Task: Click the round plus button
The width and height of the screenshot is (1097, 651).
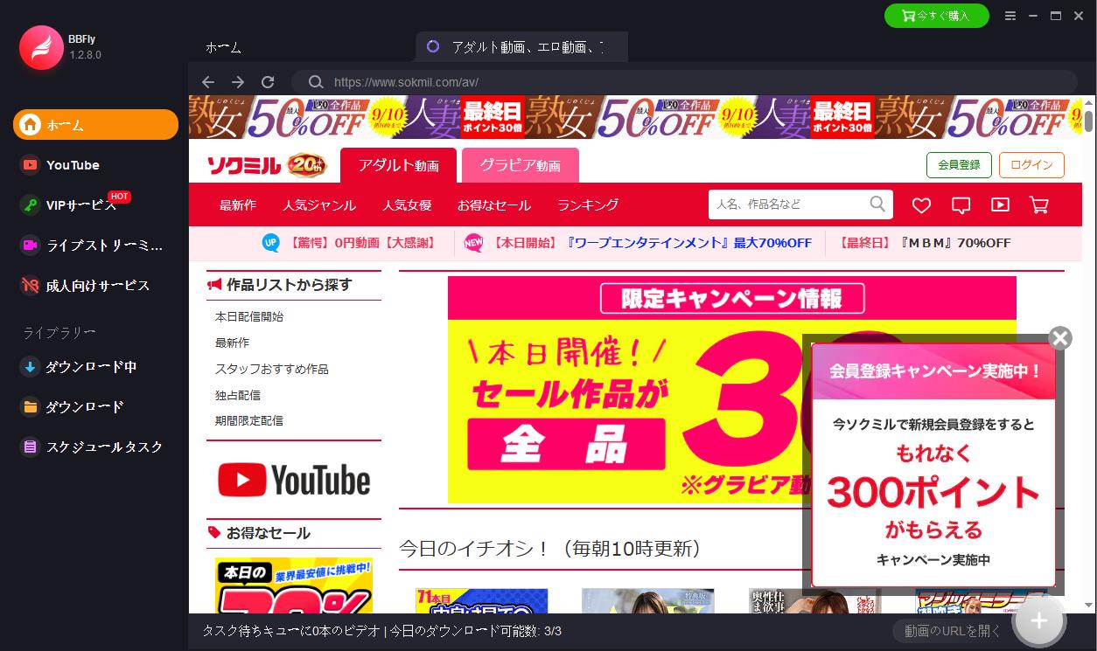Action: pos(1038,620)
